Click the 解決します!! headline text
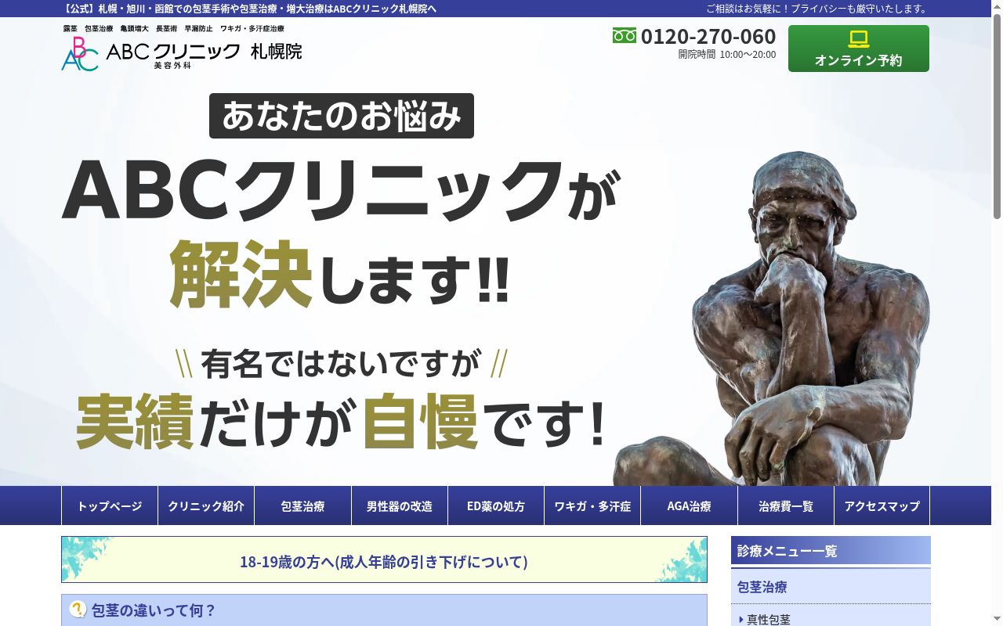1003x626 pixels. [x=340, y=275]
